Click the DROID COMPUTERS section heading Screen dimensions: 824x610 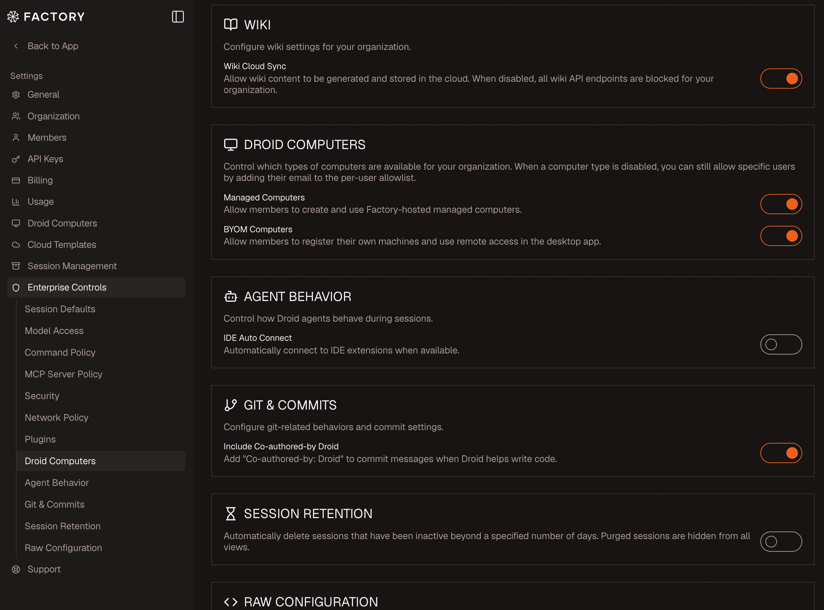coord(305,145)
